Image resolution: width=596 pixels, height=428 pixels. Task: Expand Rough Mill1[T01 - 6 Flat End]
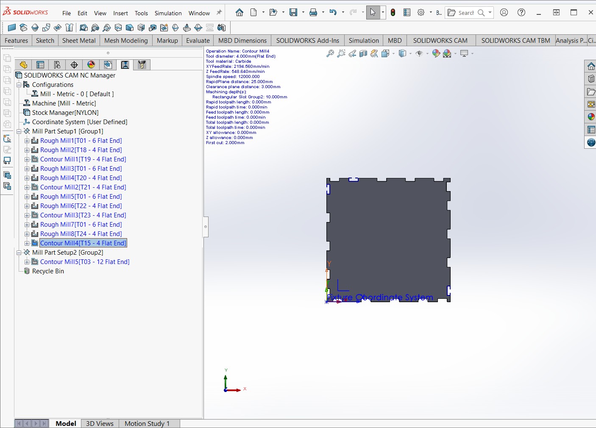click(x=27, y=141)
